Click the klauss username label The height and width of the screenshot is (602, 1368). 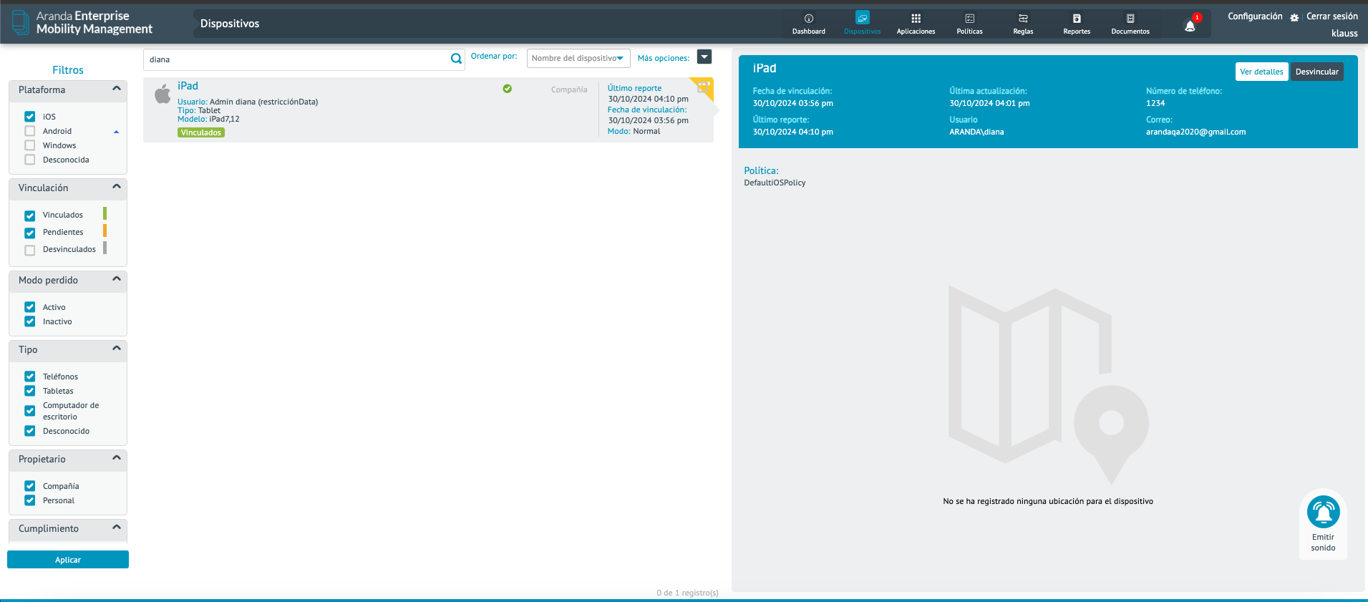[x=1344, y=33]
